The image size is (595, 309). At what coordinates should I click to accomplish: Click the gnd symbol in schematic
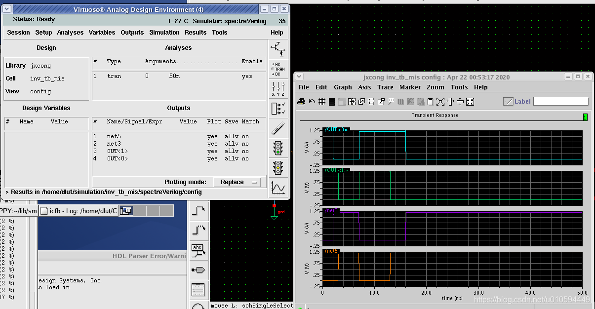(x=275, y=213)
